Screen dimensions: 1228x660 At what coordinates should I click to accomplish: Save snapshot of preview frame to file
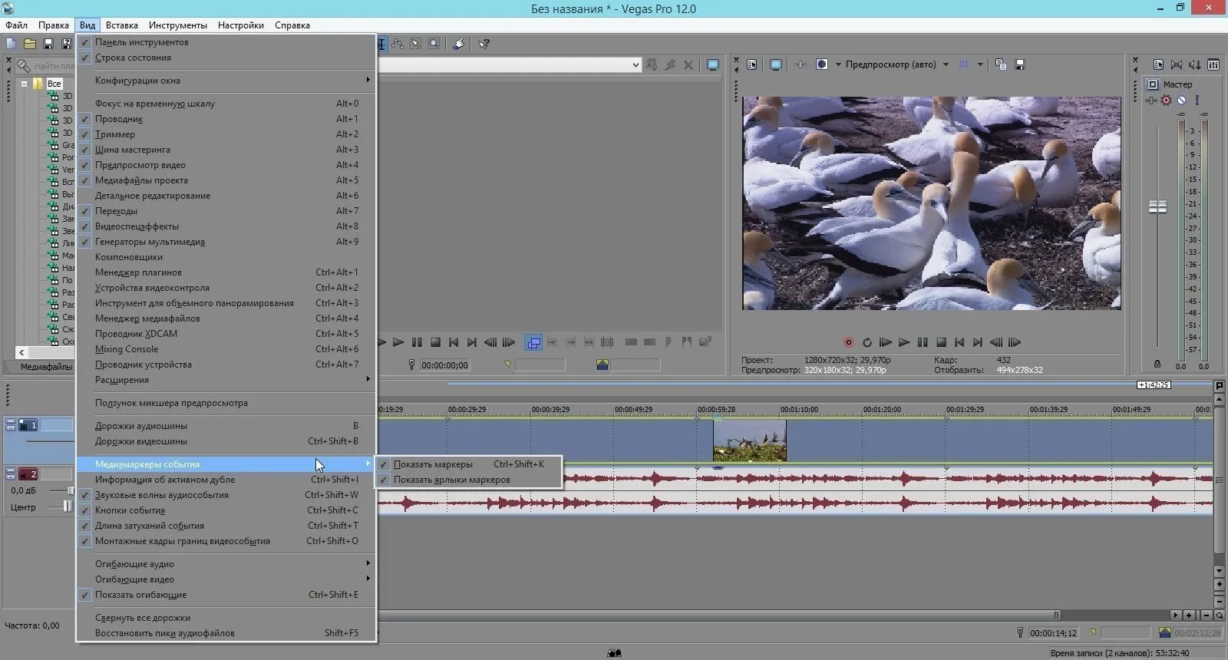click(1020, 64)
